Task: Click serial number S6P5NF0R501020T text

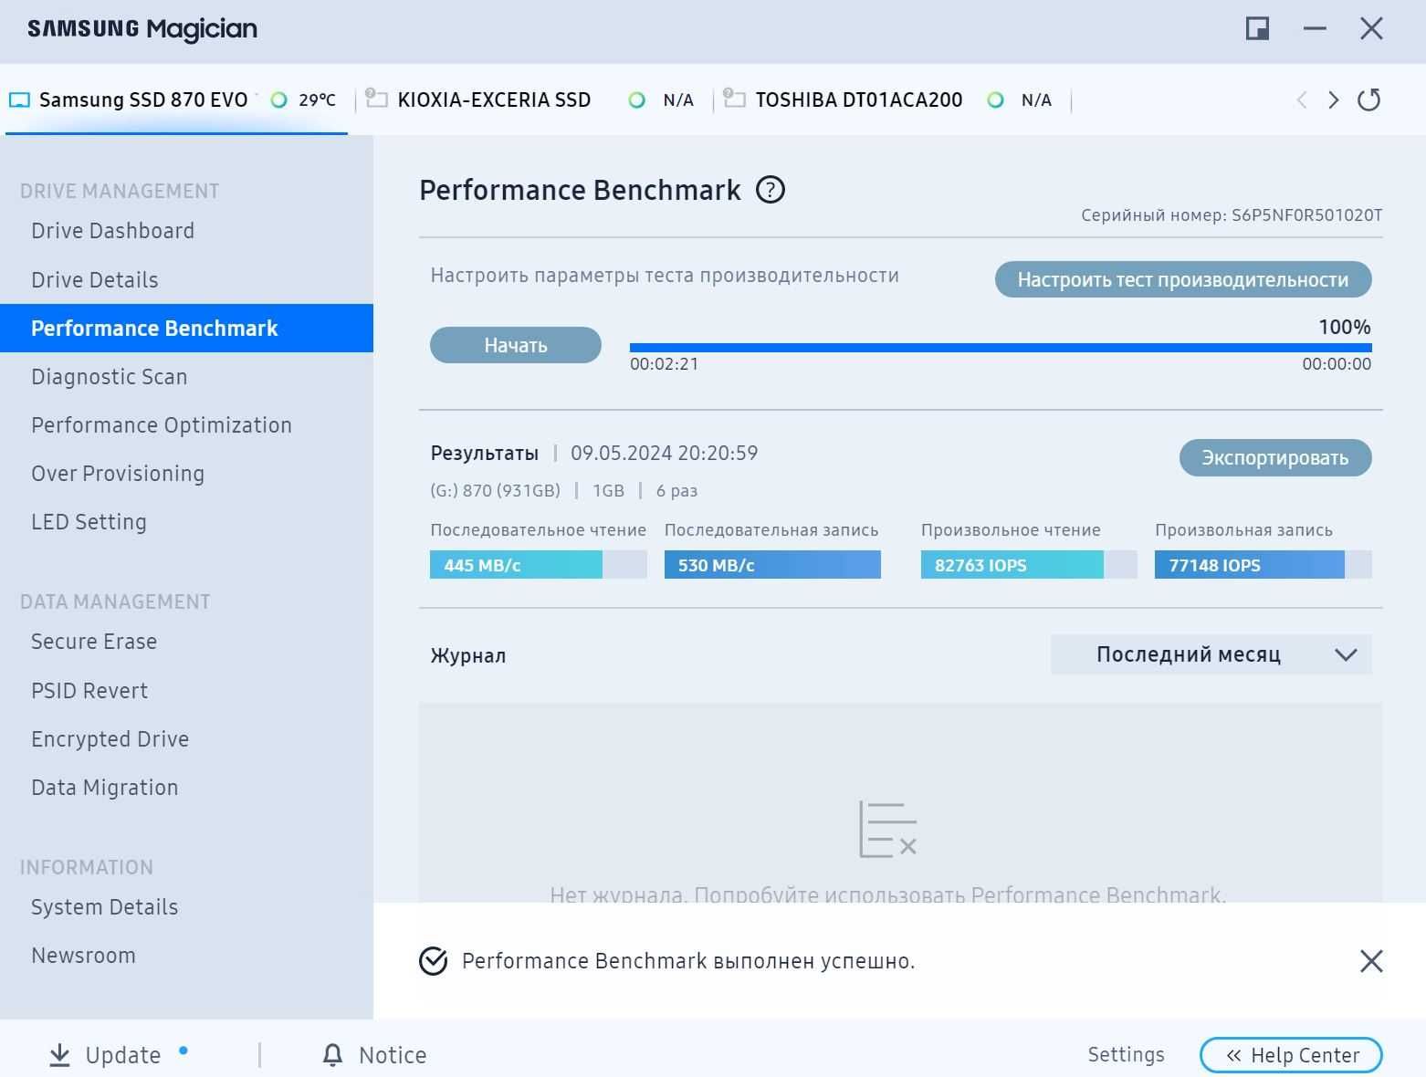Action: (x=1306, y=215)
